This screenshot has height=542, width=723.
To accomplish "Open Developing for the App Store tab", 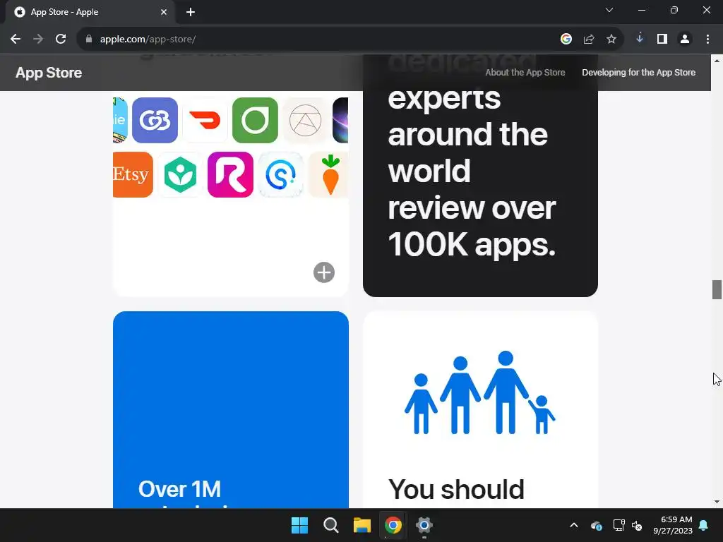I will click(x=638, y=73).
